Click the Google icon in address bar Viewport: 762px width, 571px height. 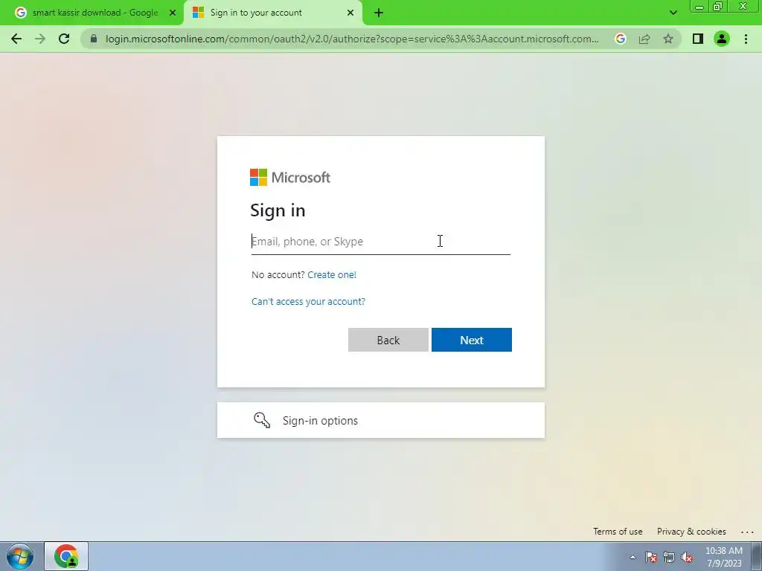click(620, 39)
